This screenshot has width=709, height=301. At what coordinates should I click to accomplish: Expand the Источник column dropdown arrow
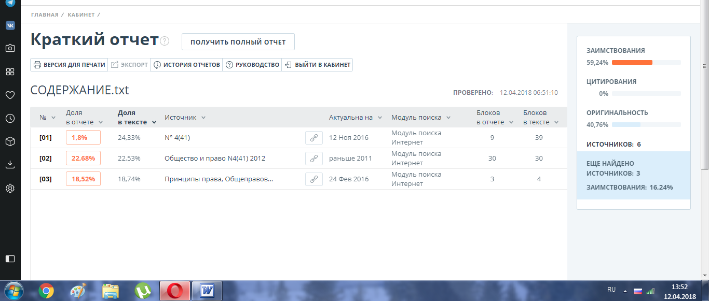[x=203, y=118]
